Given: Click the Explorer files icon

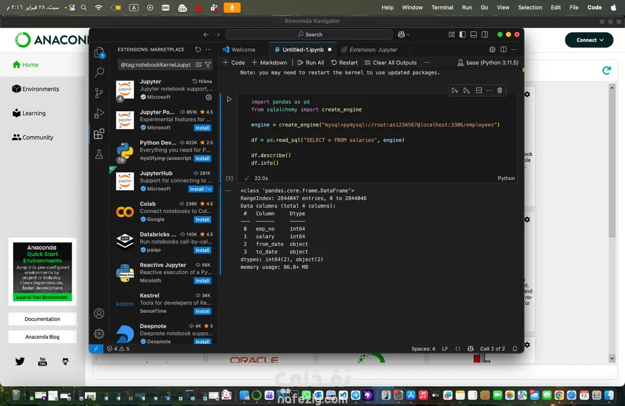Looking at the screenshot, I should click(99, 52).
